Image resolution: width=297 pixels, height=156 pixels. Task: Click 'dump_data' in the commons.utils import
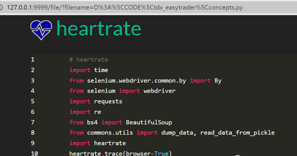[x=177, y=133]
